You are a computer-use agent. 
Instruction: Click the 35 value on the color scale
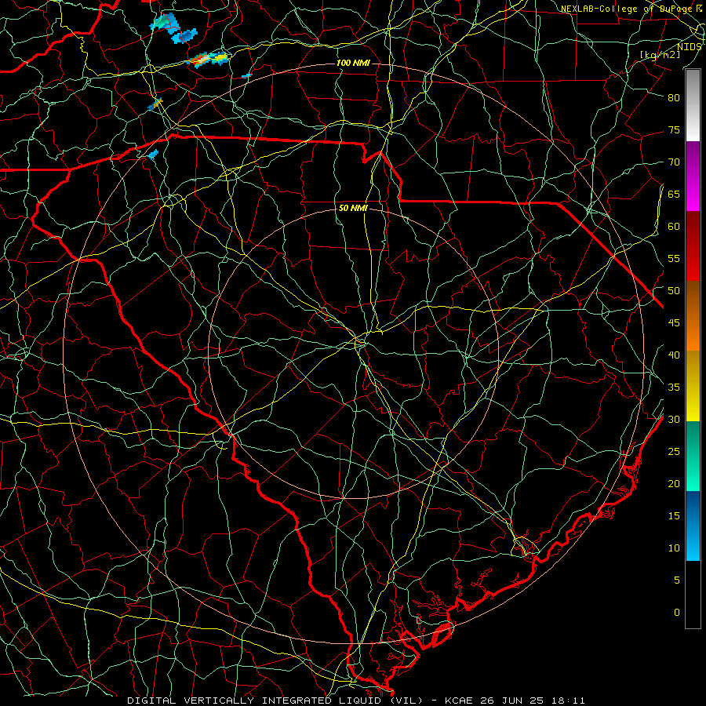[674, 388]
